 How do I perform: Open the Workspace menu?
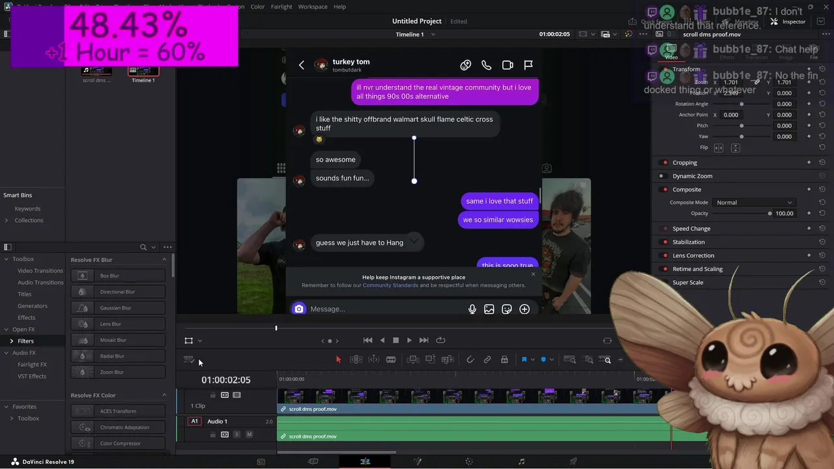tap(313, 7)
